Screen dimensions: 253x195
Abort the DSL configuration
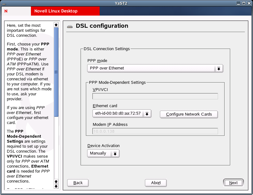click(x=156, y=183)
